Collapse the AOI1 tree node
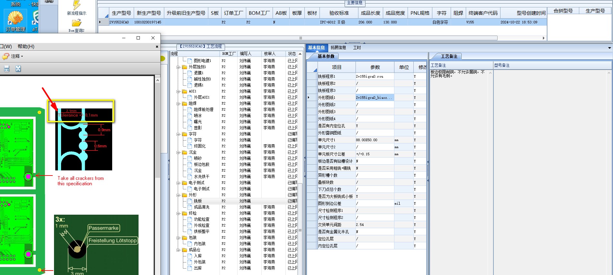The height and width of the screenshot is (275, 613). pos(178,91)
